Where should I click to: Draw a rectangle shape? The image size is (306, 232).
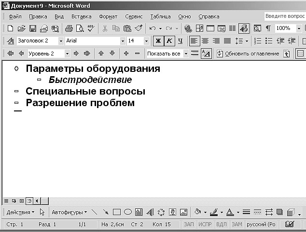pyautogui.click(x=117, y=212)
